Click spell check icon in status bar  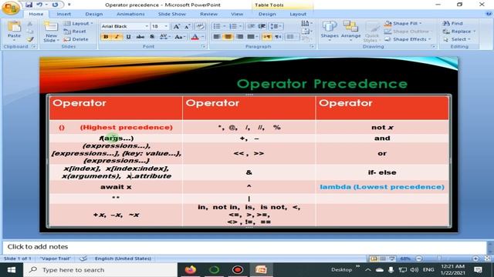pos(83,259)
